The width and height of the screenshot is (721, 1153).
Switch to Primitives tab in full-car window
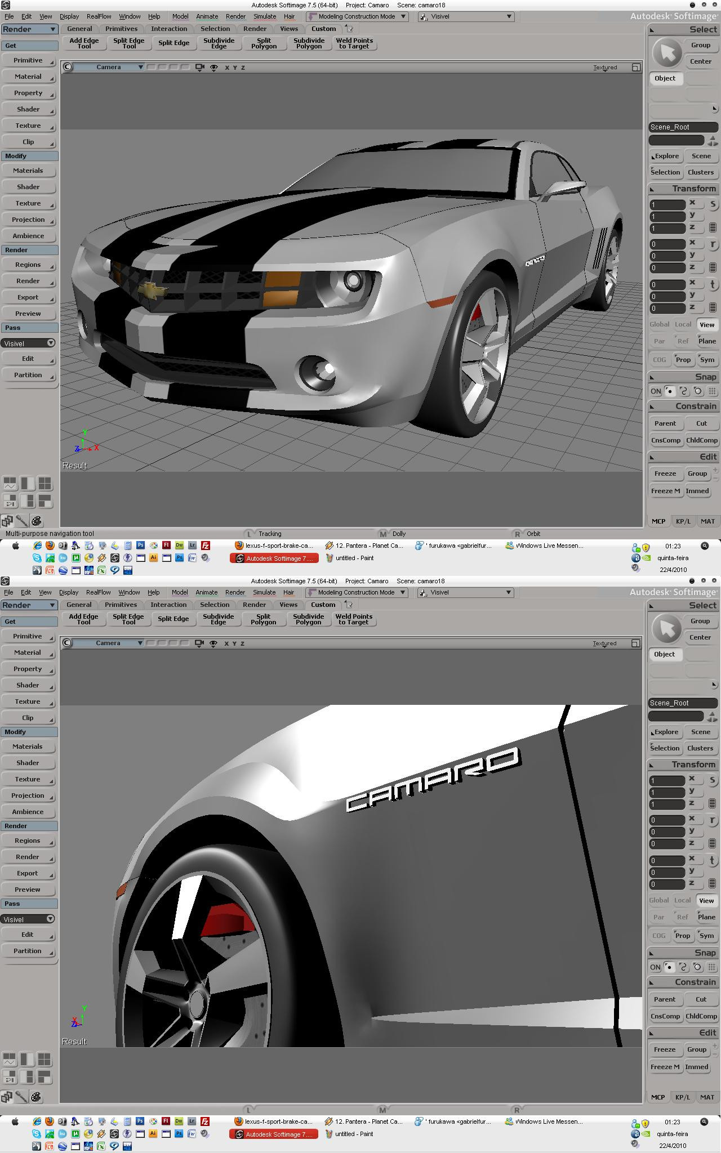pyautogui.click(x=121, y=29)
